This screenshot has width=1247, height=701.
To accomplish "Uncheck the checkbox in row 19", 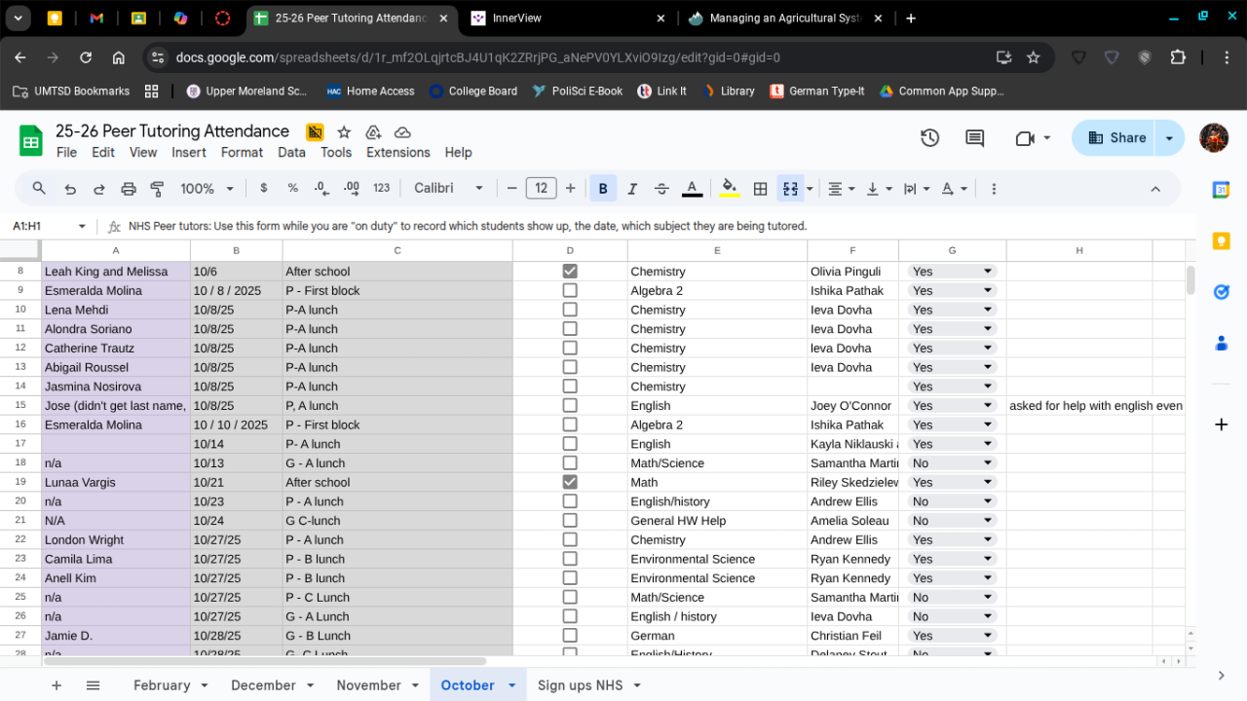I will click(570, 482).
